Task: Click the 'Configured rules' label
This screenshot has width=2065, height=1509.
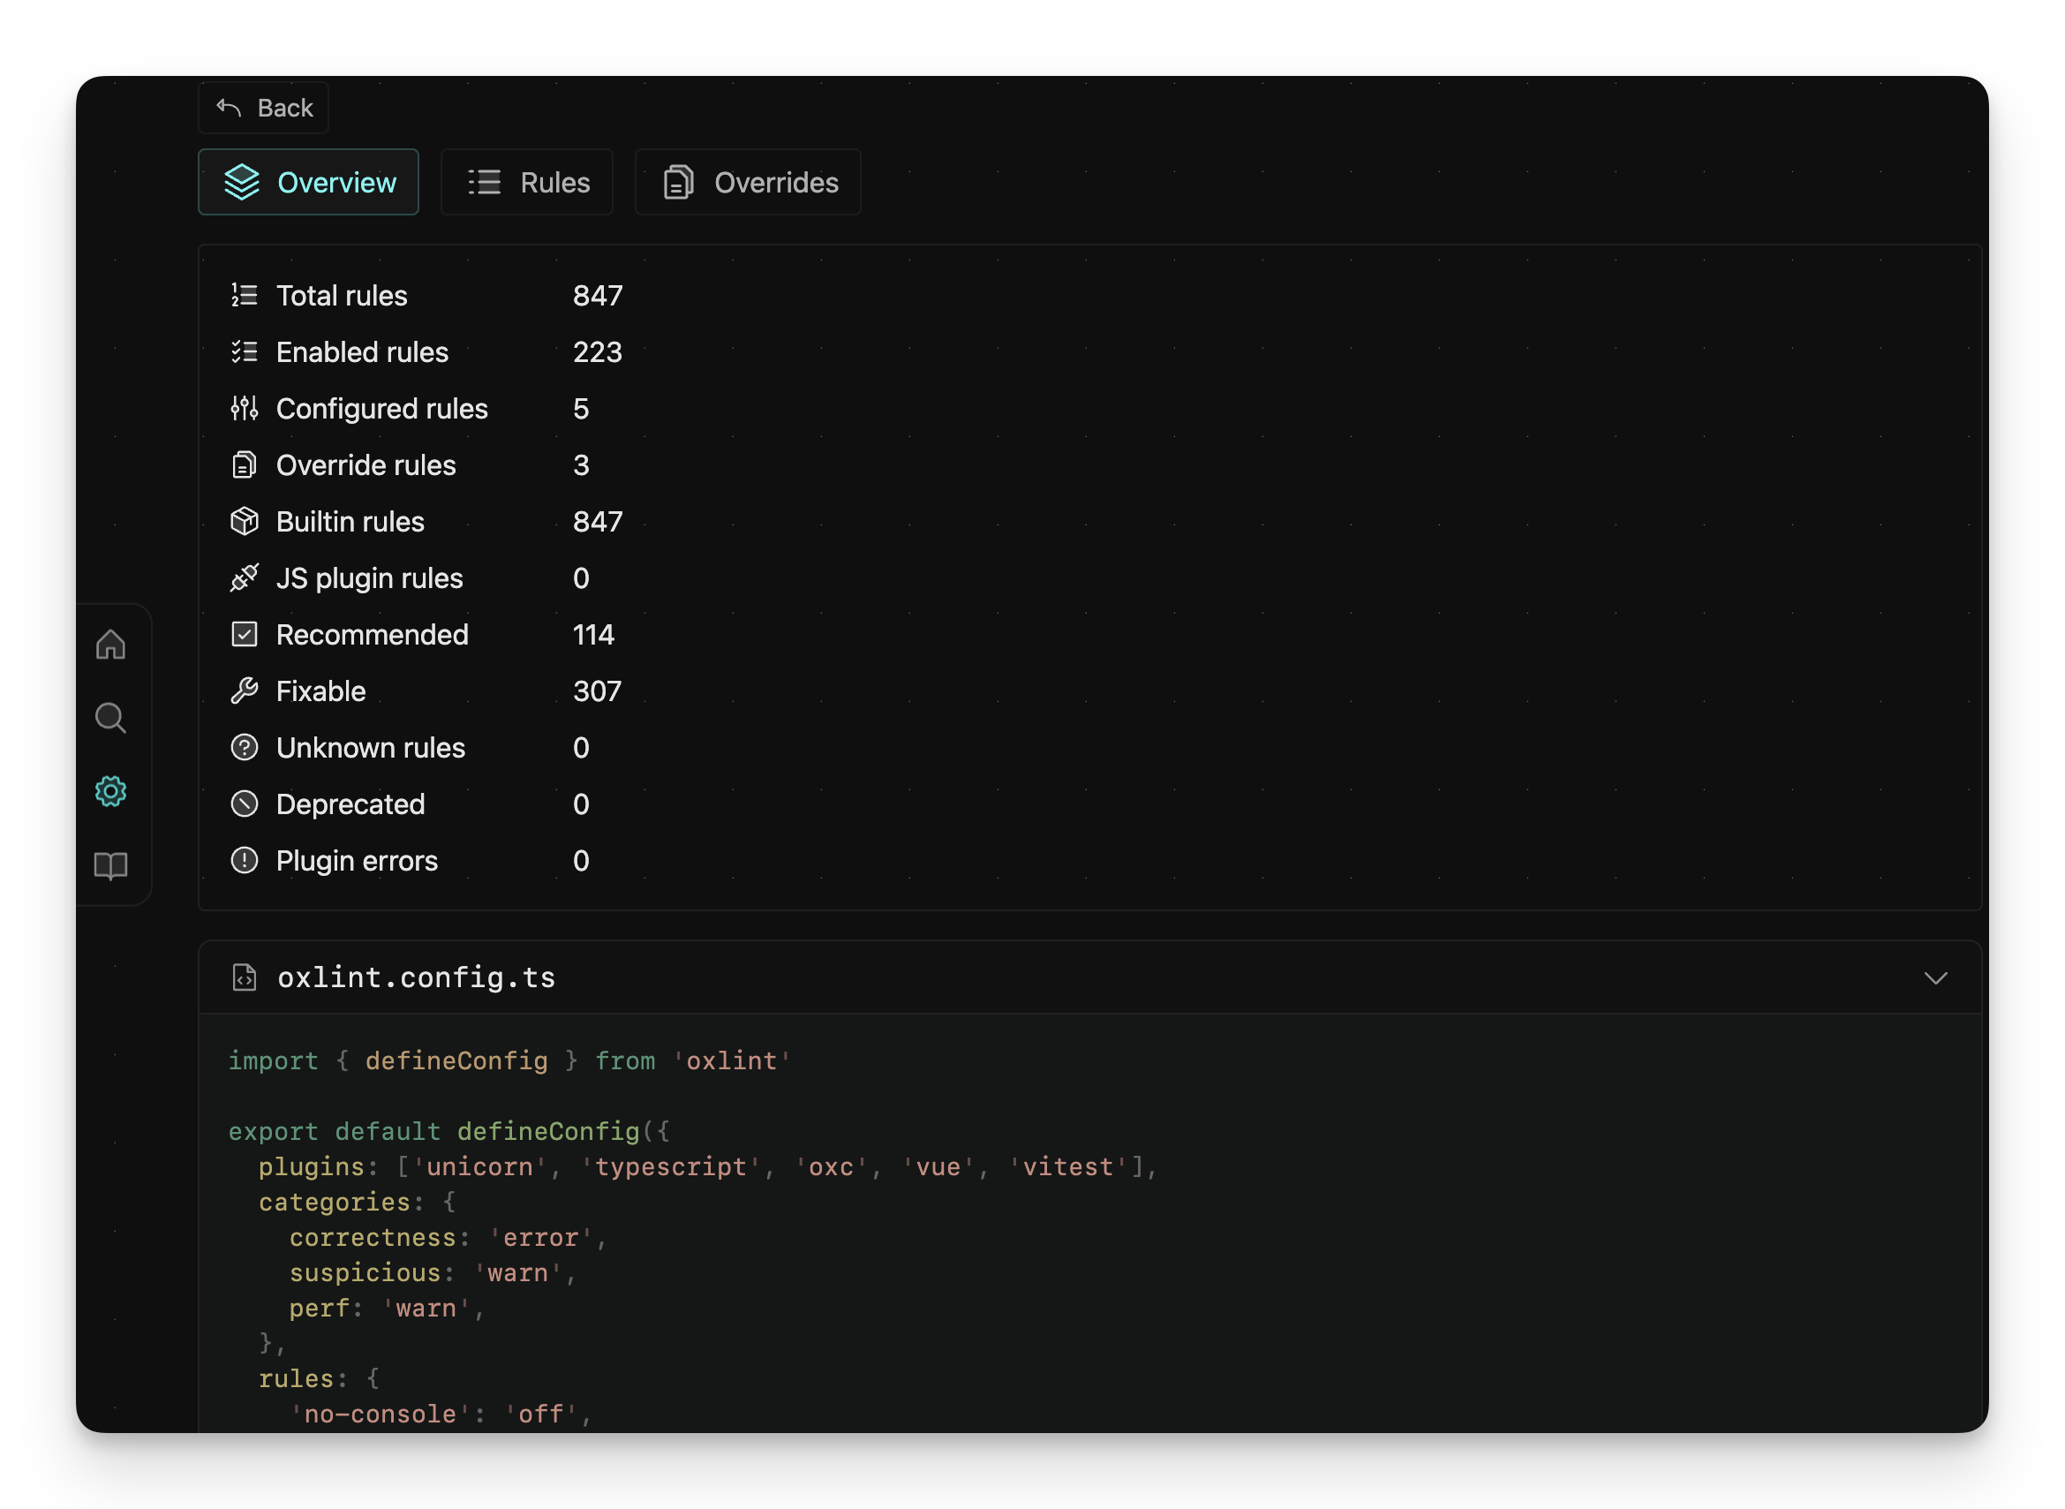Action: [381, 409]
